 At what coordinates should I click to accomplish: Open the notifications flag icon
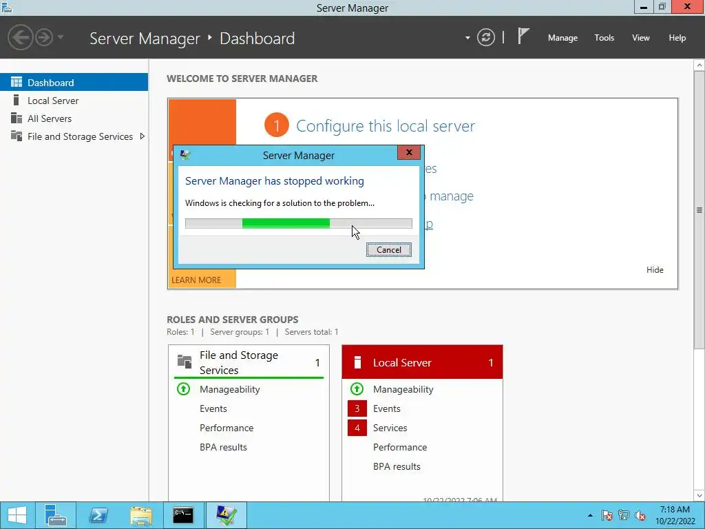coord(523,36)
